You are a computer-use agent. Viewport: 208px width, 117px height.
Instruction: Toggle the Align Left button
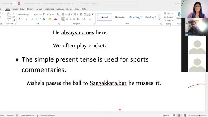tap(63, 19)
